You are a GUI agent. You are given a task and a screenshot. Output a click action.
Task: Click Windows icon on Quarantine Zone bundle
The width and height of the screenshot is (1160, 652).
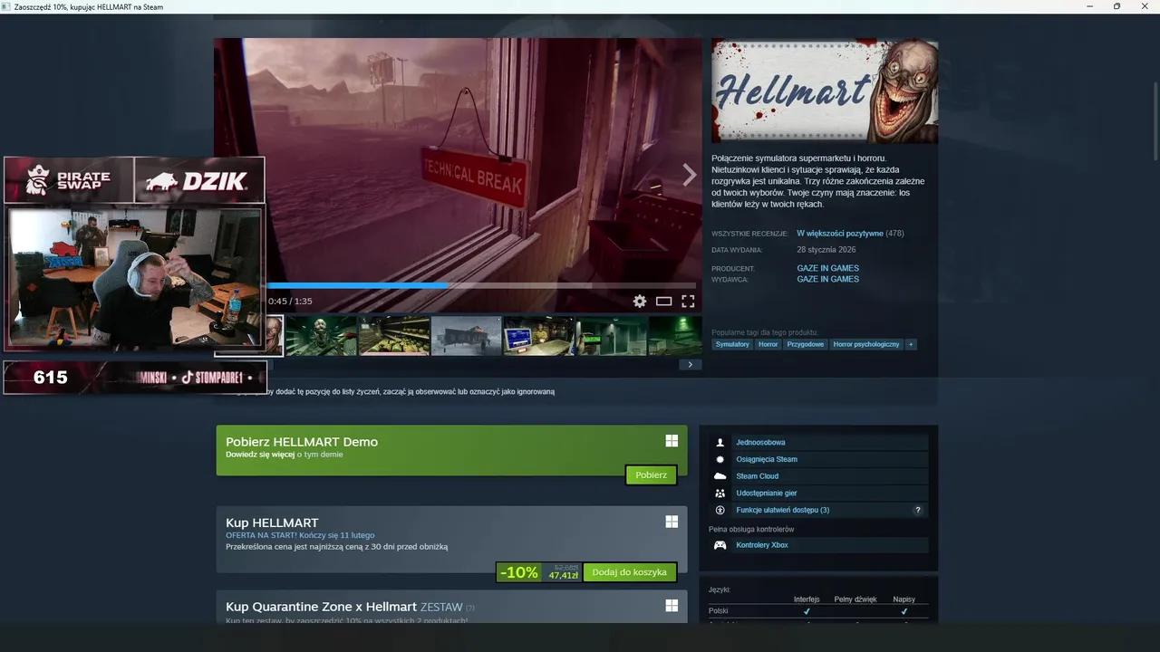pyautogui.click(x=672, y=605)
